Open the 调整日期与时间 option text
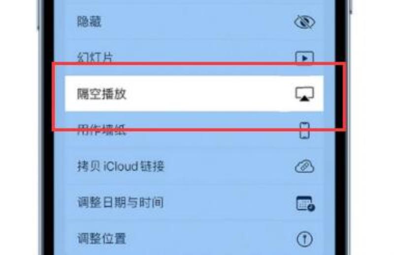The image size is (394, 255). (x=120, y=202)
